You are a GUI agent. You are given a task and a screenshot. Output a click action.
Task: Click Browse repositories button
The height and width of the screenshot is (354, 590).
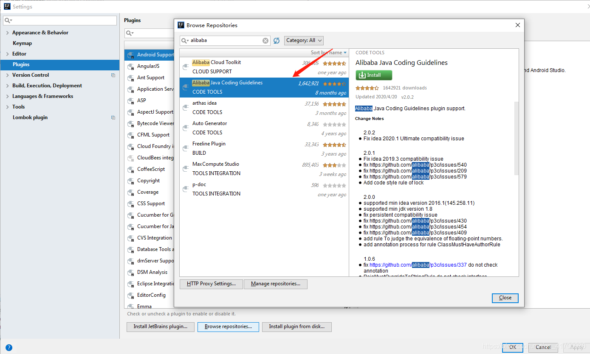(x=229, y=326)
